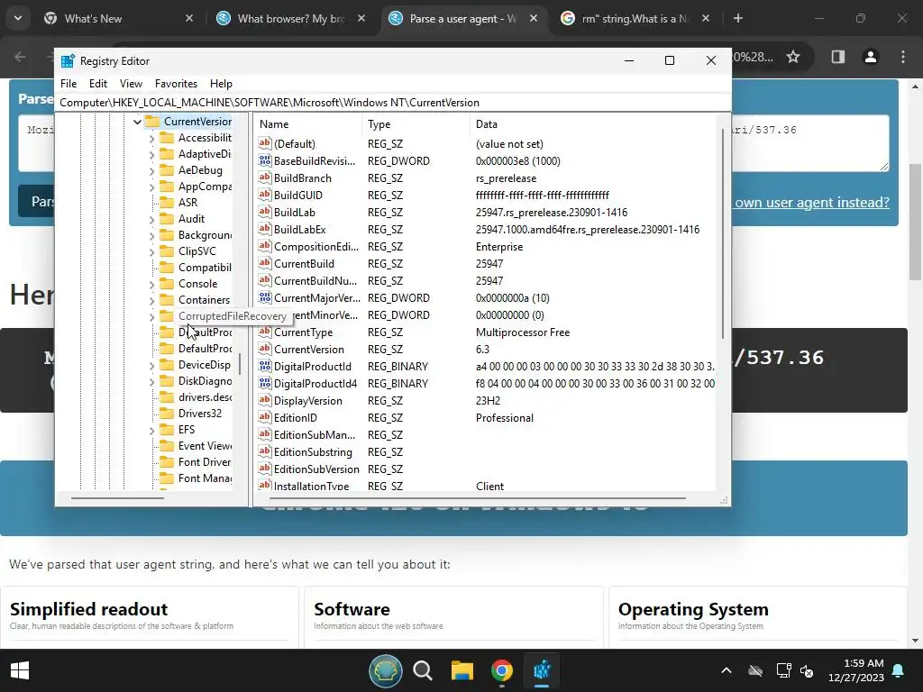
Task: Click Registry Editor icon on the taskbar
Action: [542, 670]
